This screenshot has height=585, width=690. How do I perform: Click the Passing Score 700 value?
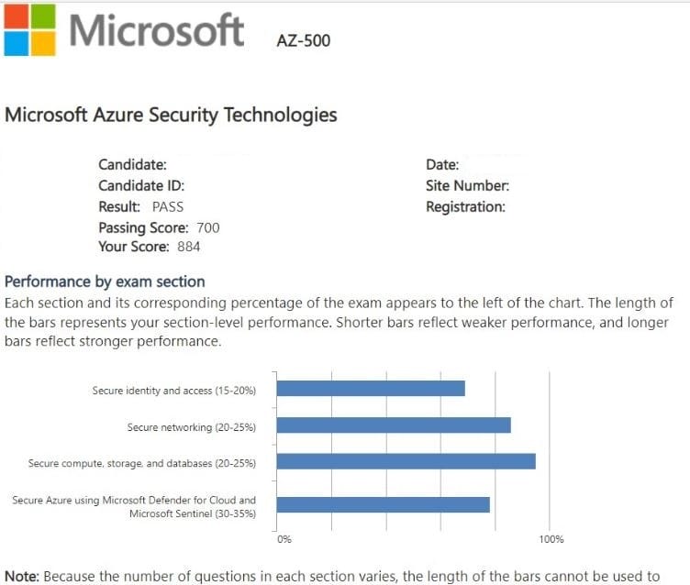[x=208, y=228]
